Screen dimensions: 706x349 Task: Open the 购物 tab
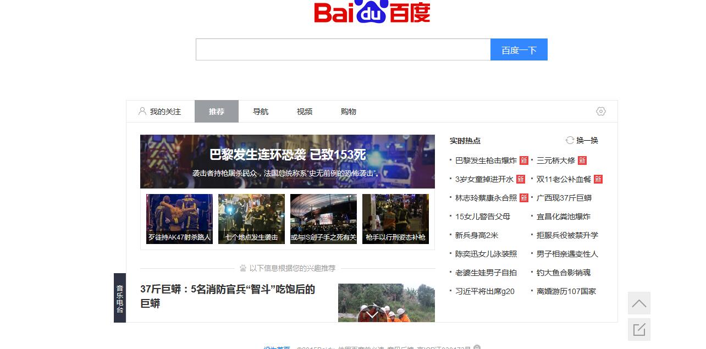(x=349, y=111)
